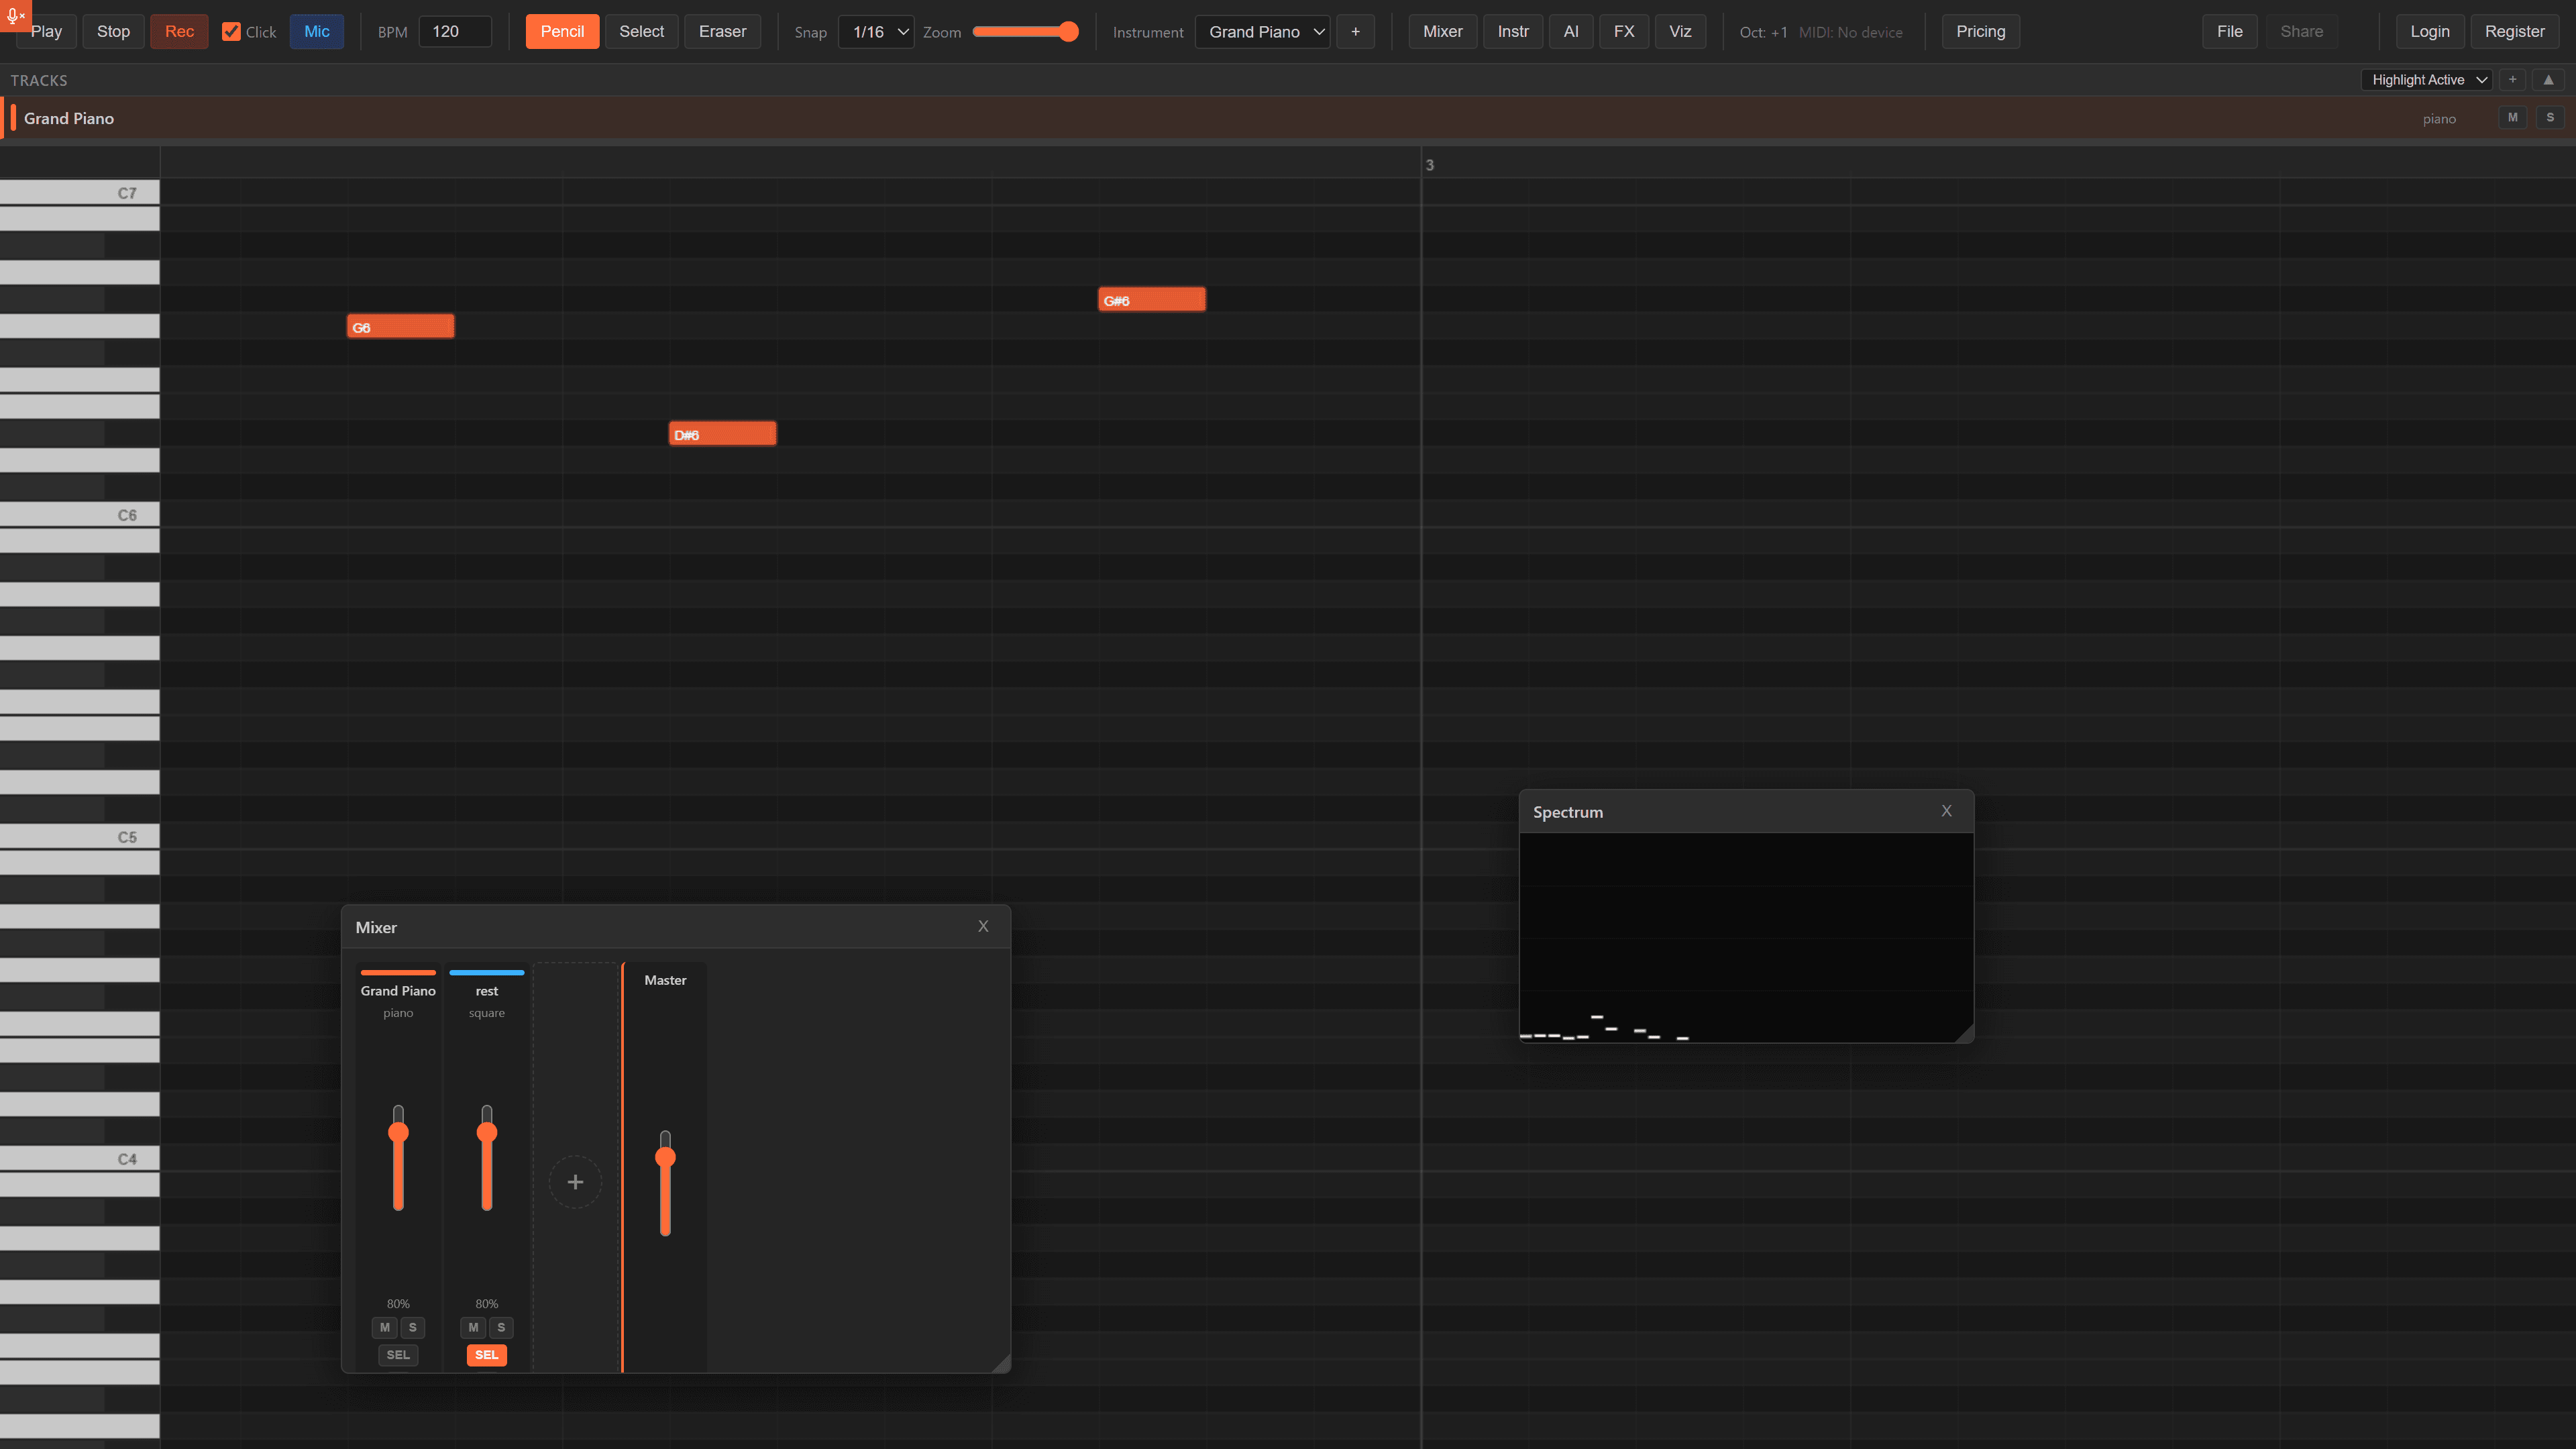Image resolution: width=2576 pixels, height=1449 pixels.
Task: Select the G6 note in the piano roll
Action: coord(400,325)
